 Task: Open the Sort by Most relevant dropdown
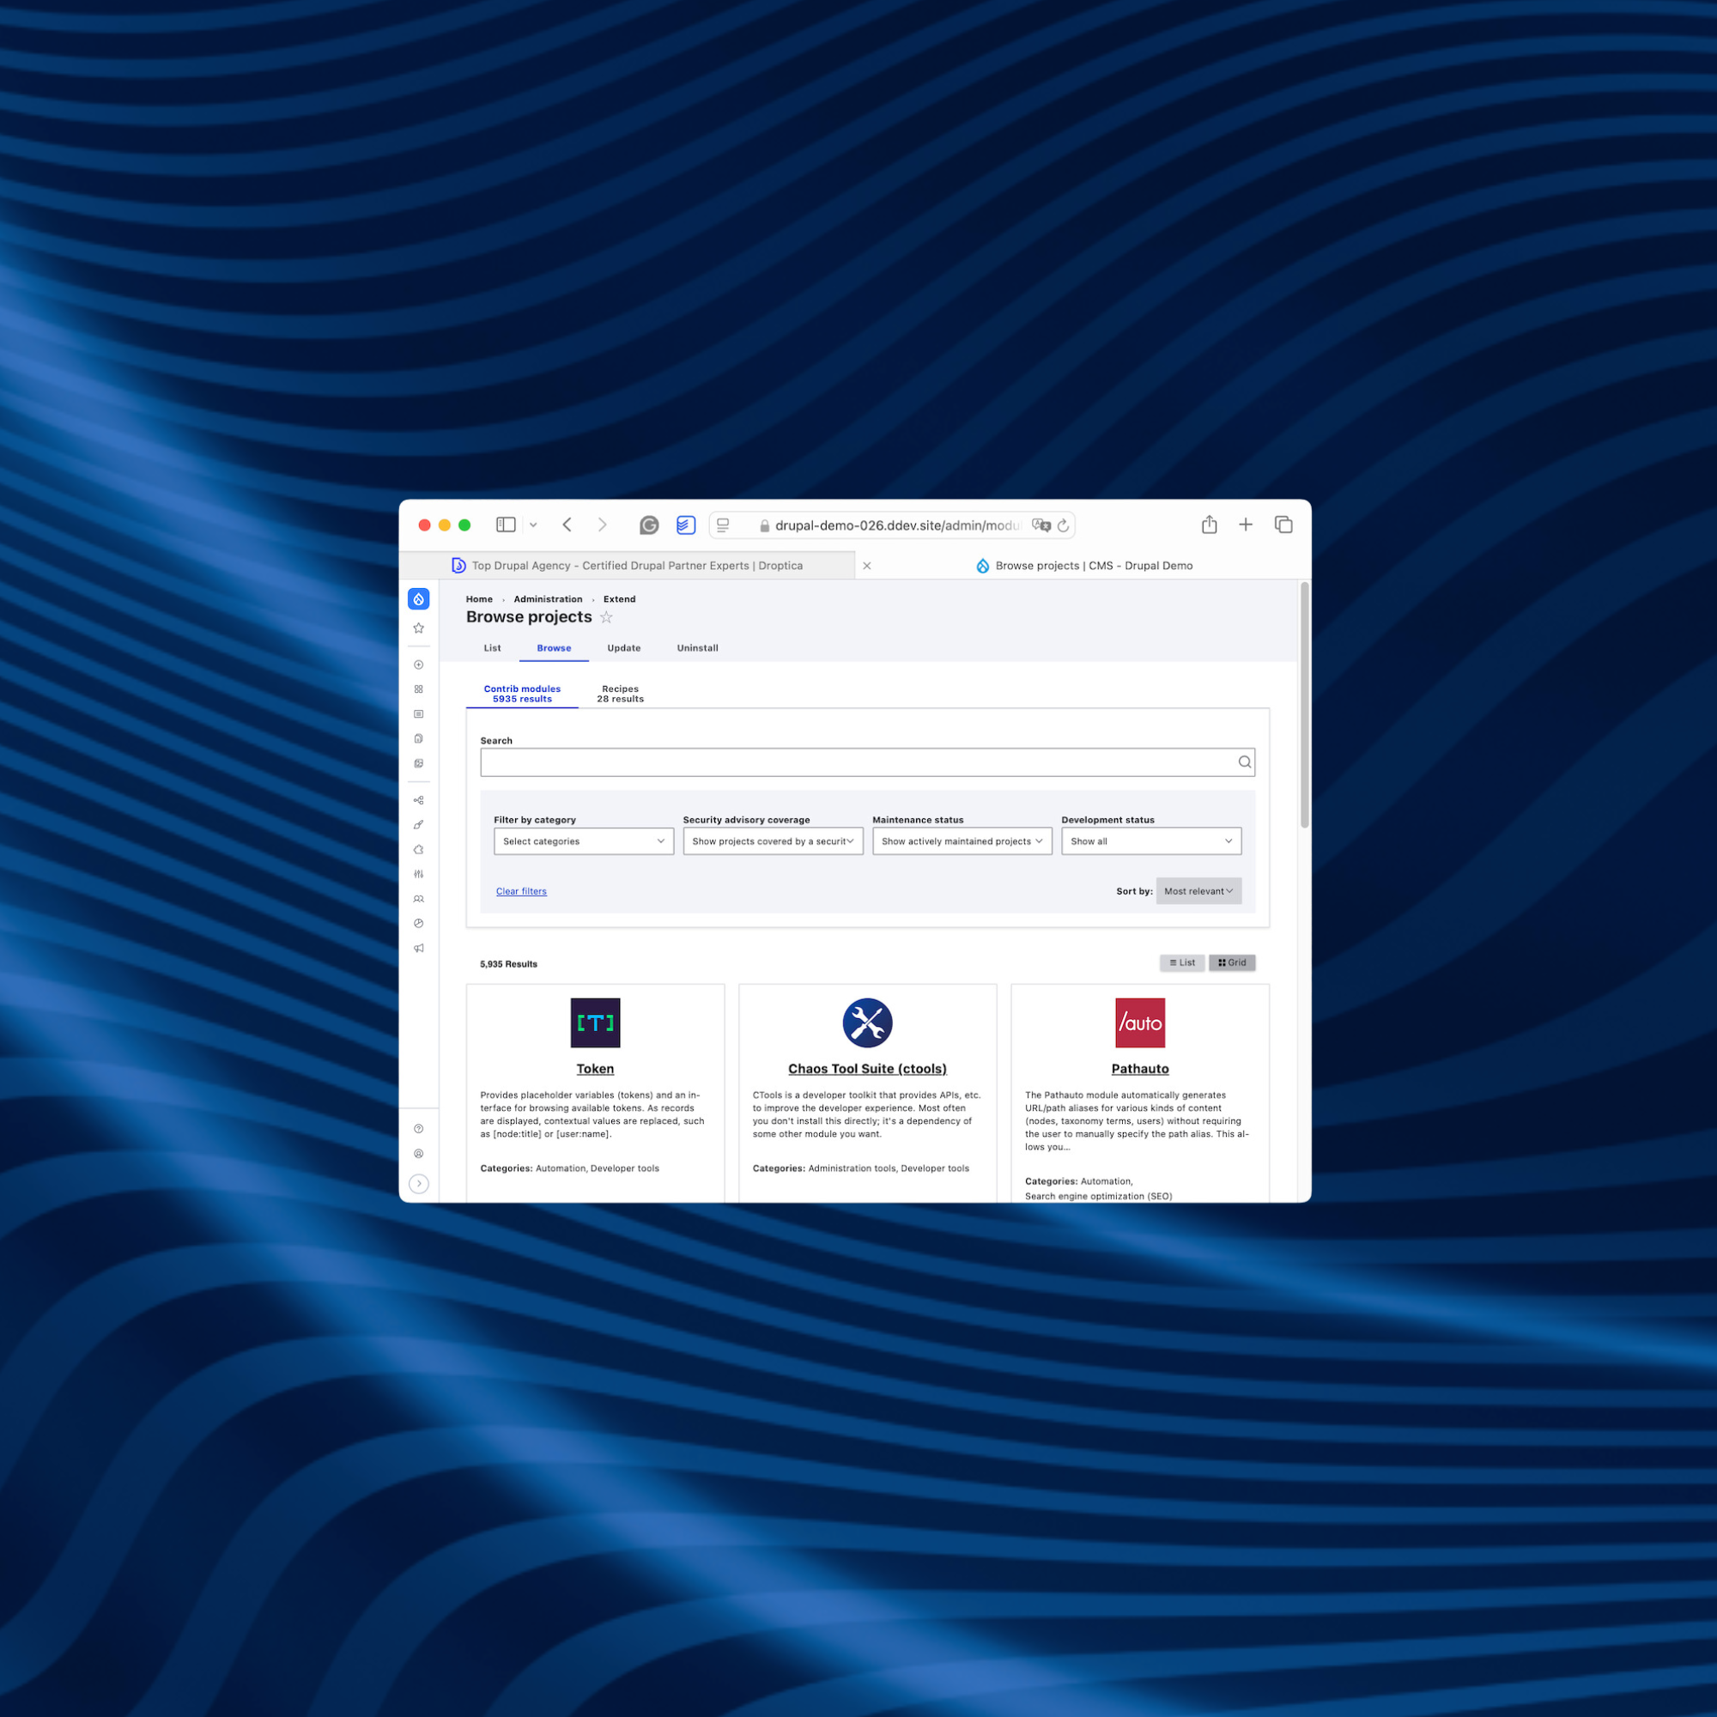point(1198,890)
